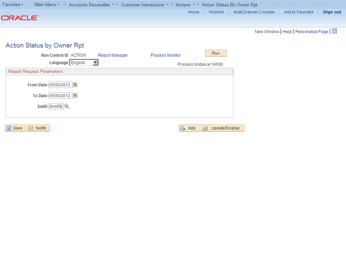Image resolution: width=346 pixels, height=259 pixels.
Task: Open MultiChannel Console link
Action: coord(254,12)
